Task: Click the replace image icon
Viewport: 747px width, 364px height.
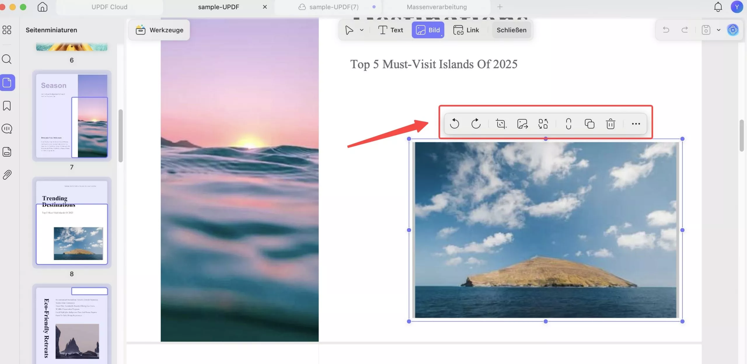Action: (x=543, y=124)
